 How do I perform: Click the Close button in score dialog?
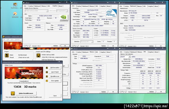pyautogui.click(x=55, y=96)
